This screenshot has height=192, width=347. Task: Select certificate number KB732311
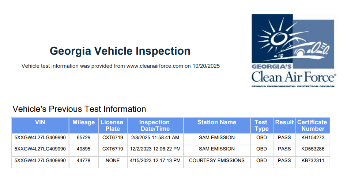coord(313,160)
